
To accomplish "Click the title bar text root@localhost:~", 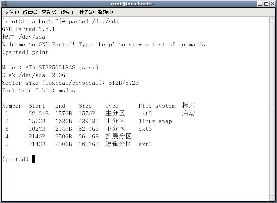I will (132, 4).
